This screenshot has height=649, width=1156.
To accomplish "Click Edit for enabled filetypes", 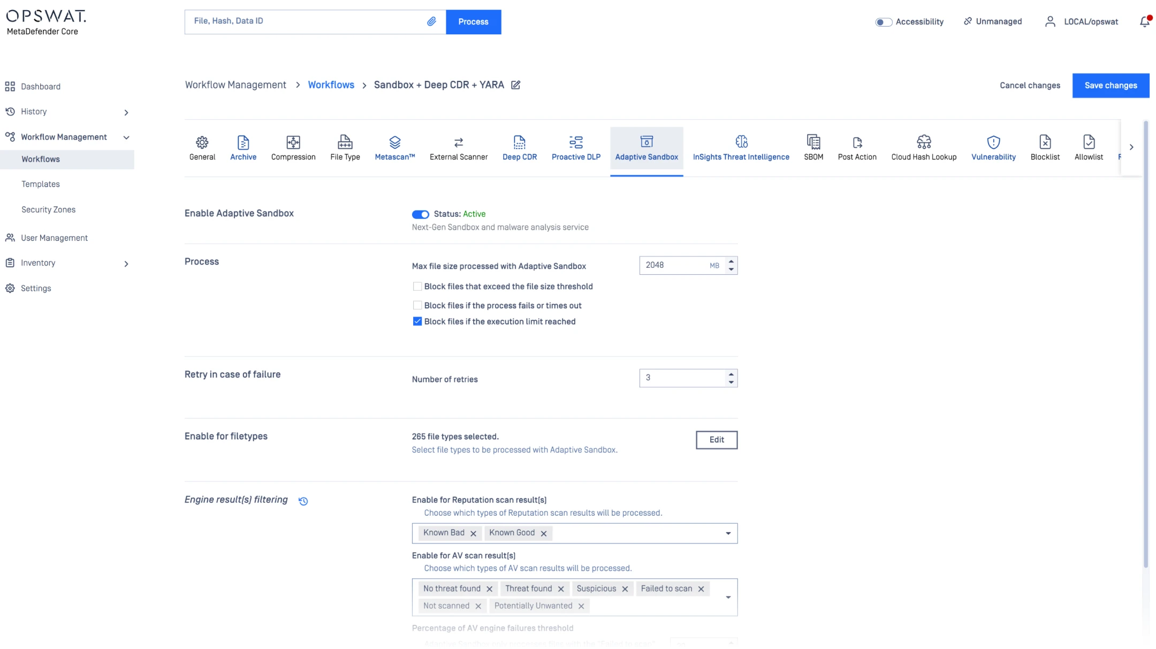I will (716, 440).
